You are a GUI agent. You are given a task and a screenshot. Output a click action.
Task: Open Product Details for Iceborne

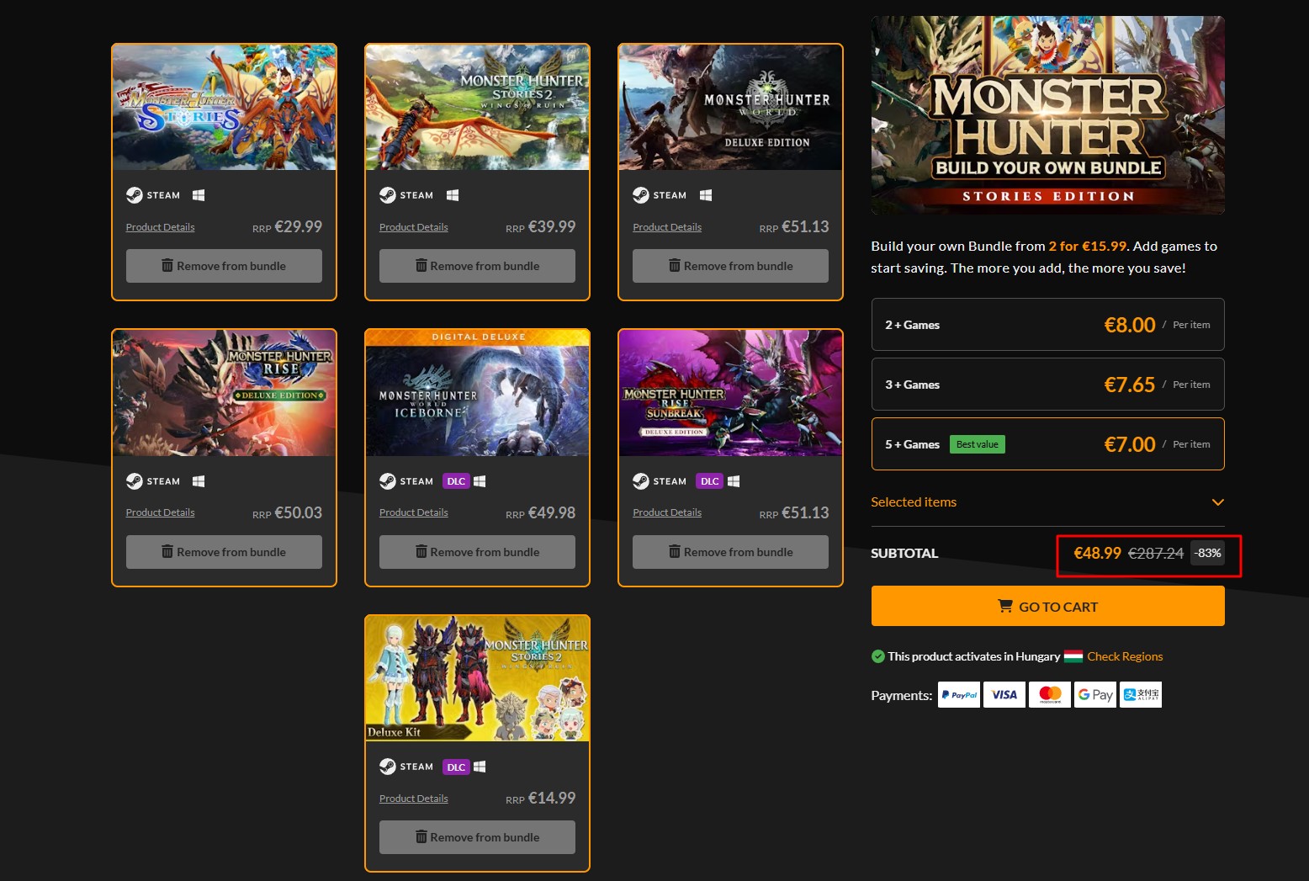click(413, 512)
